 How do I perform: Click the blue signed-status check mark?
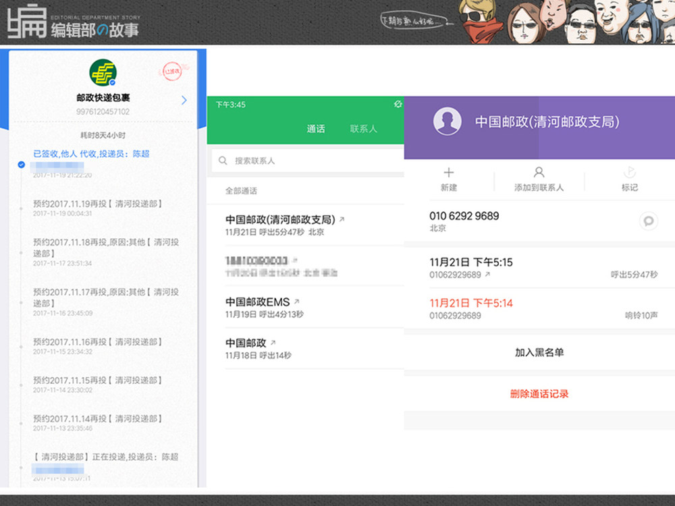pyautogui.click(x=21, y=165)
